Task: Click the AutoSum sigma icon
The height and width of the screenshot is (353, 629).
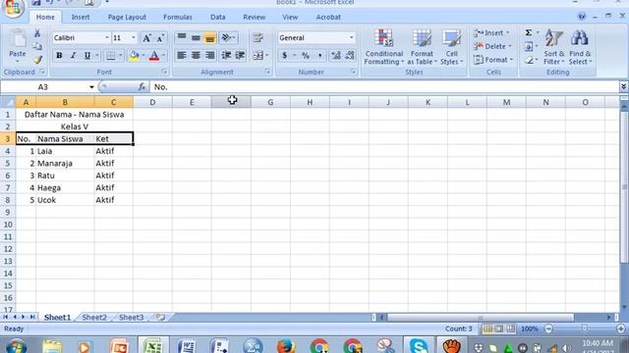Action: click(x=529, y=32)
